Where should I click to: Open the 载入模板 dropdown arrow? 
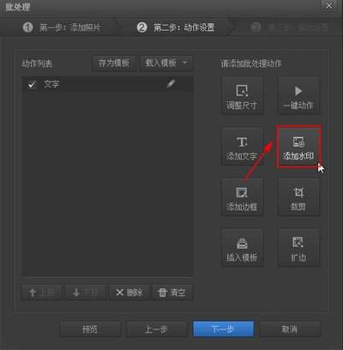pyautogui.click(x=184, y=63)
